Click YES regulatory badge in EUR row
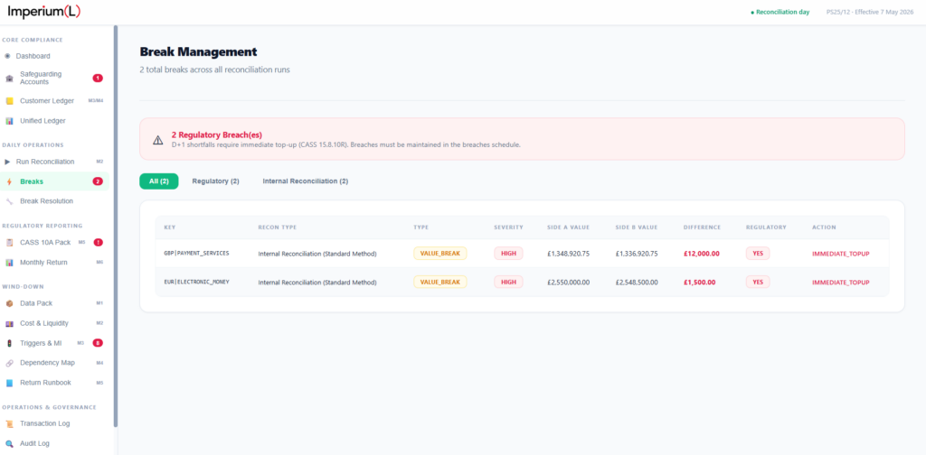The width and height of the screenshot is (926, 455). [758, 283]
